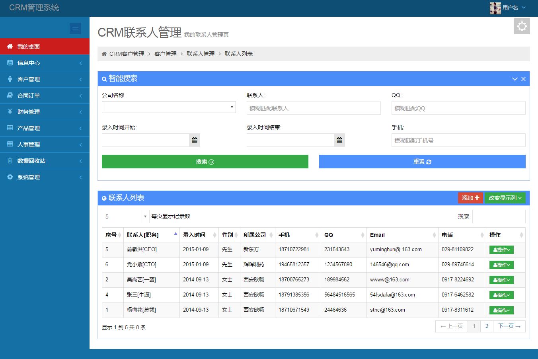Sort by 手机 column arrows

[317, 235]
